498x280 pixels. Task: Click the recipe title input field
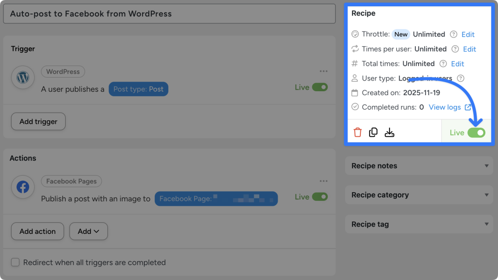coord(170,14)
